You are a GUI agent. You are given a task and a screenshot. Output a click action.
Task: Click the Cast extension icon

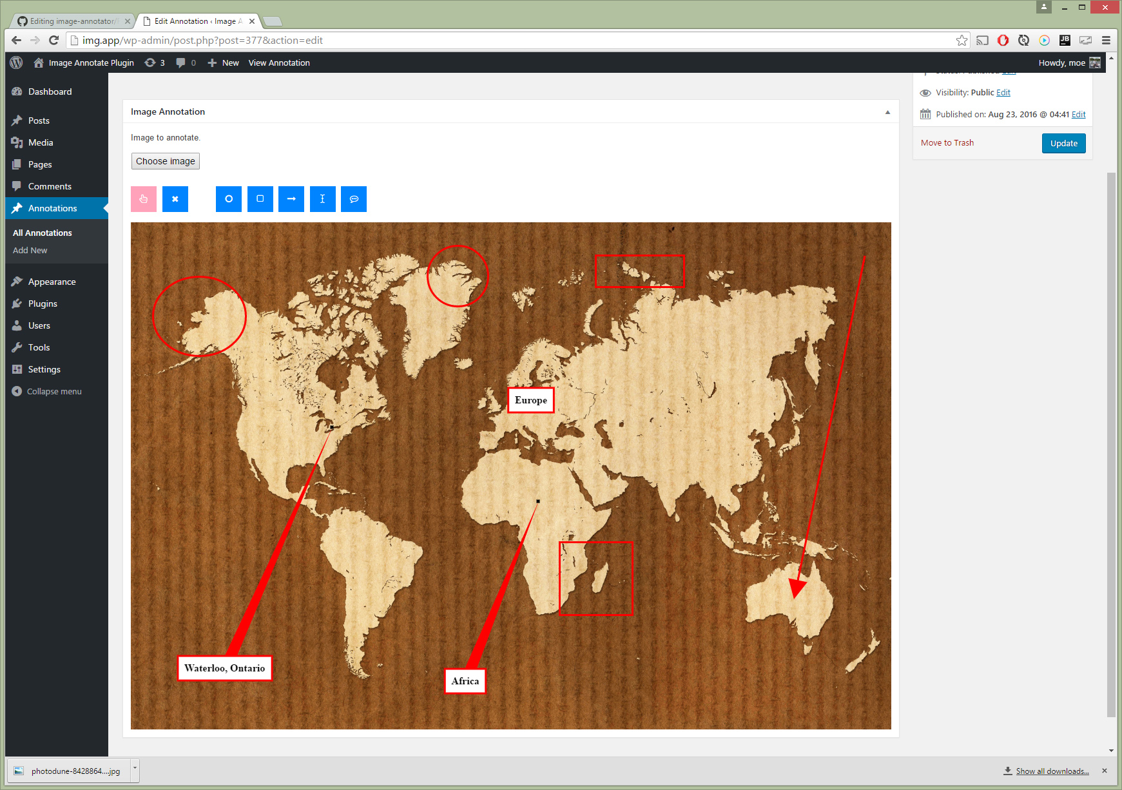(982, 40)
